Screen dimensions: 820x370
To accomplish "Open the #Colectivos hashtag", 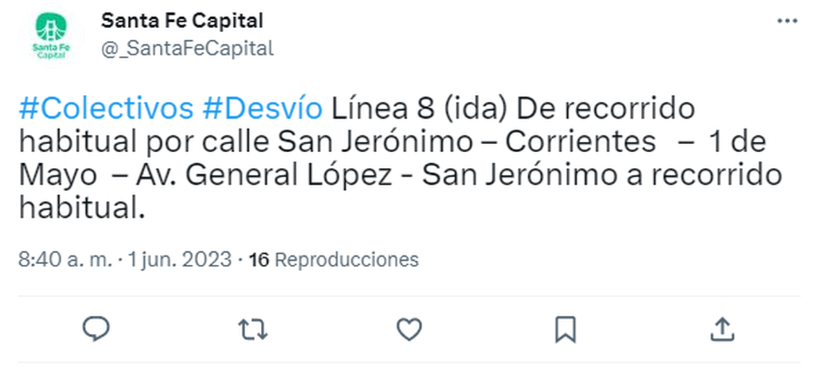I will (x=106, y=109).
